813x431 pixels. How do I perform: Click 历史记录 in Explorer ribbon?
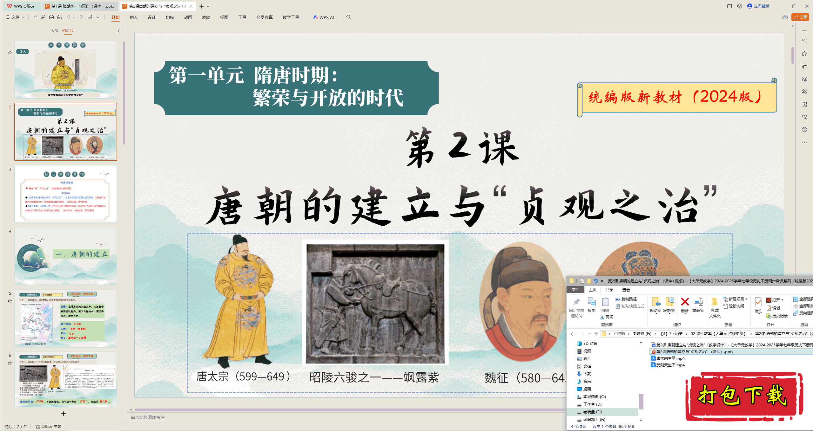pos(777,316)
